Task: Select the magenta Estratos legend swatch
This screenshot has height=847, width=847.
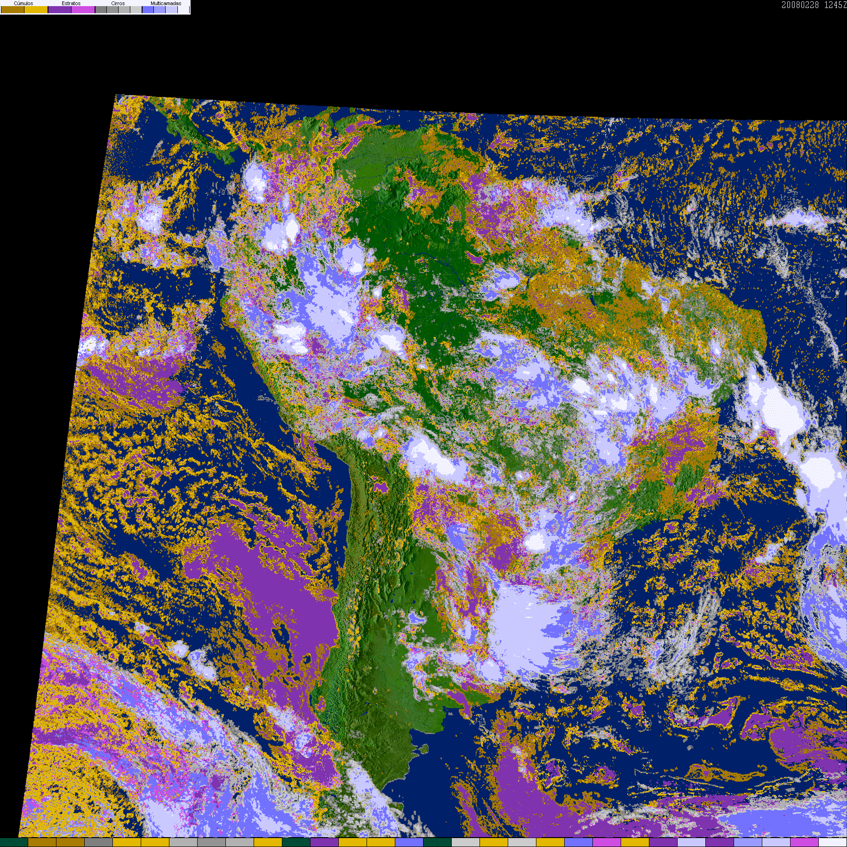Action: tap(83, 9)
